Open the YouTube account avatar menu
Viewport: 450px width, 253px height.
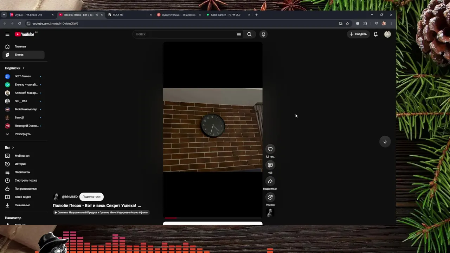pos(387,34)
